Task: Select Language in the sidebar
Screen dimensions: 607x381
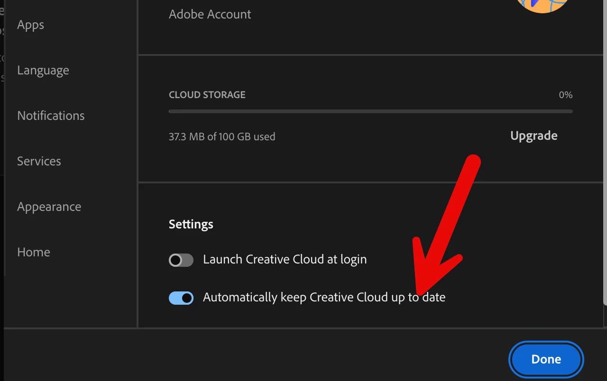Action: click(43, 71)
